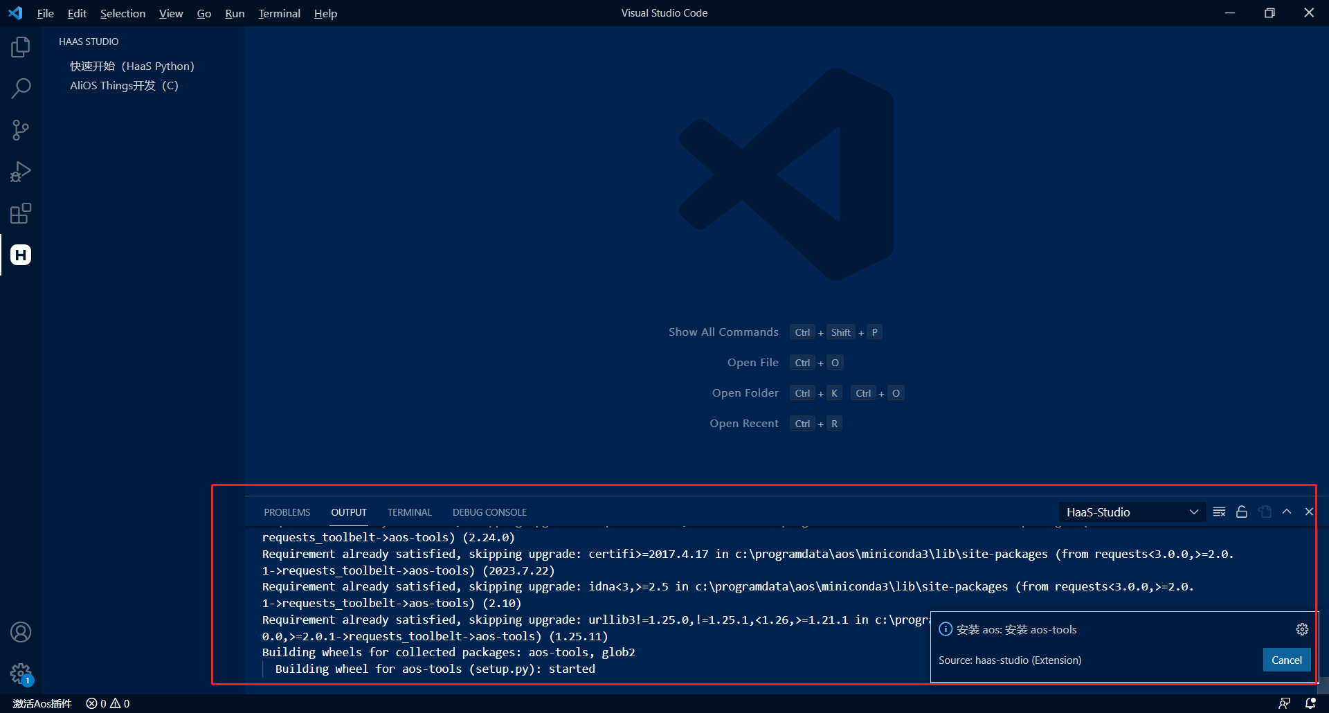The height and width of the screenshot is (713, 1329).
Task: Switch to the PROBLEMS tab
Action: pyautogui.click(x=287, y=512)
